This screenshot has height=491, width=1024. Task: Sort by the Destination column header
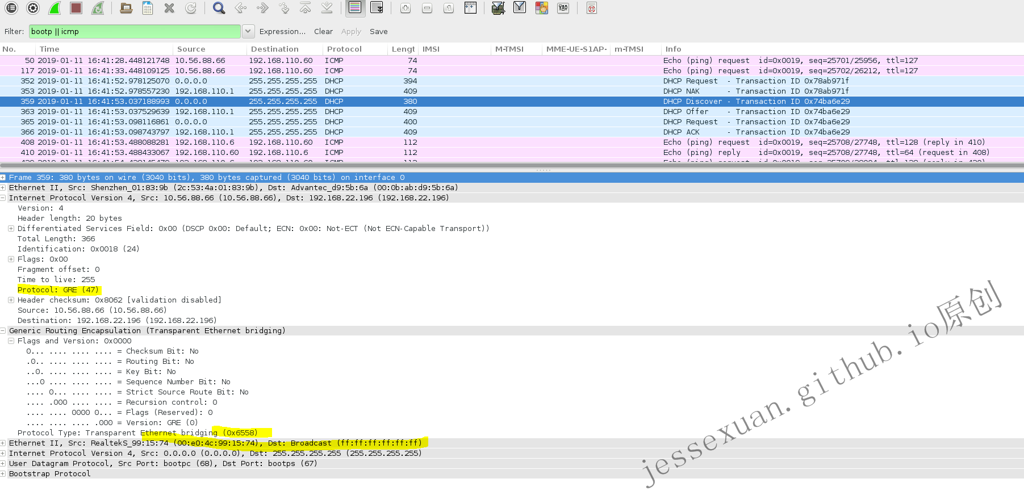tap(285, 49)
